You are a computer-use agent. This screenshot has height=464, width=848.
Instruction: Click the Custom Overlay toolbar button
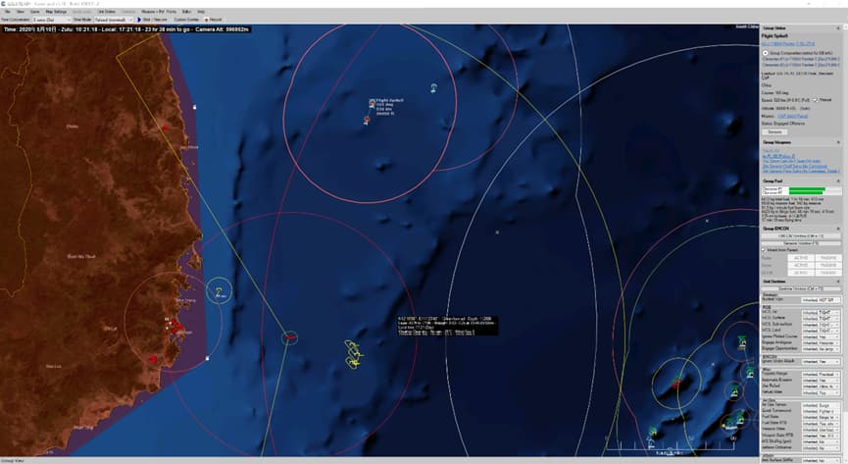[x=186, y=20]
